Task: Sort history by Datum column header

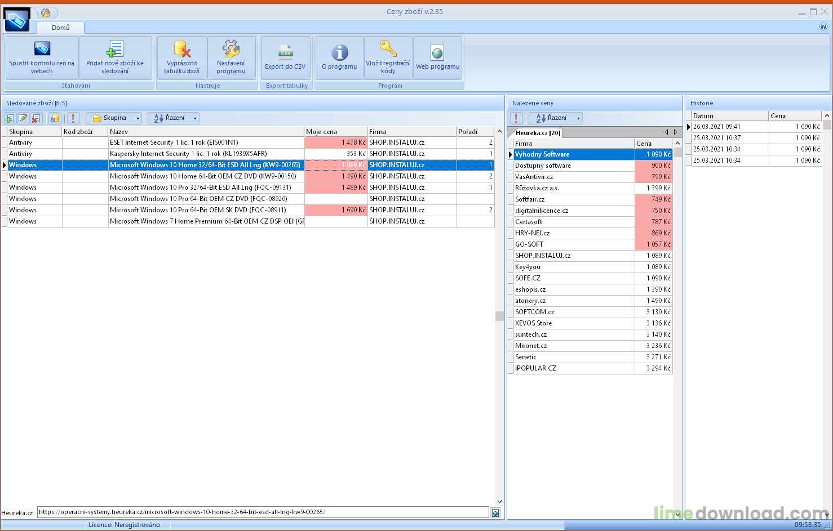Action: pyautogui.click(x=730, y=116)
